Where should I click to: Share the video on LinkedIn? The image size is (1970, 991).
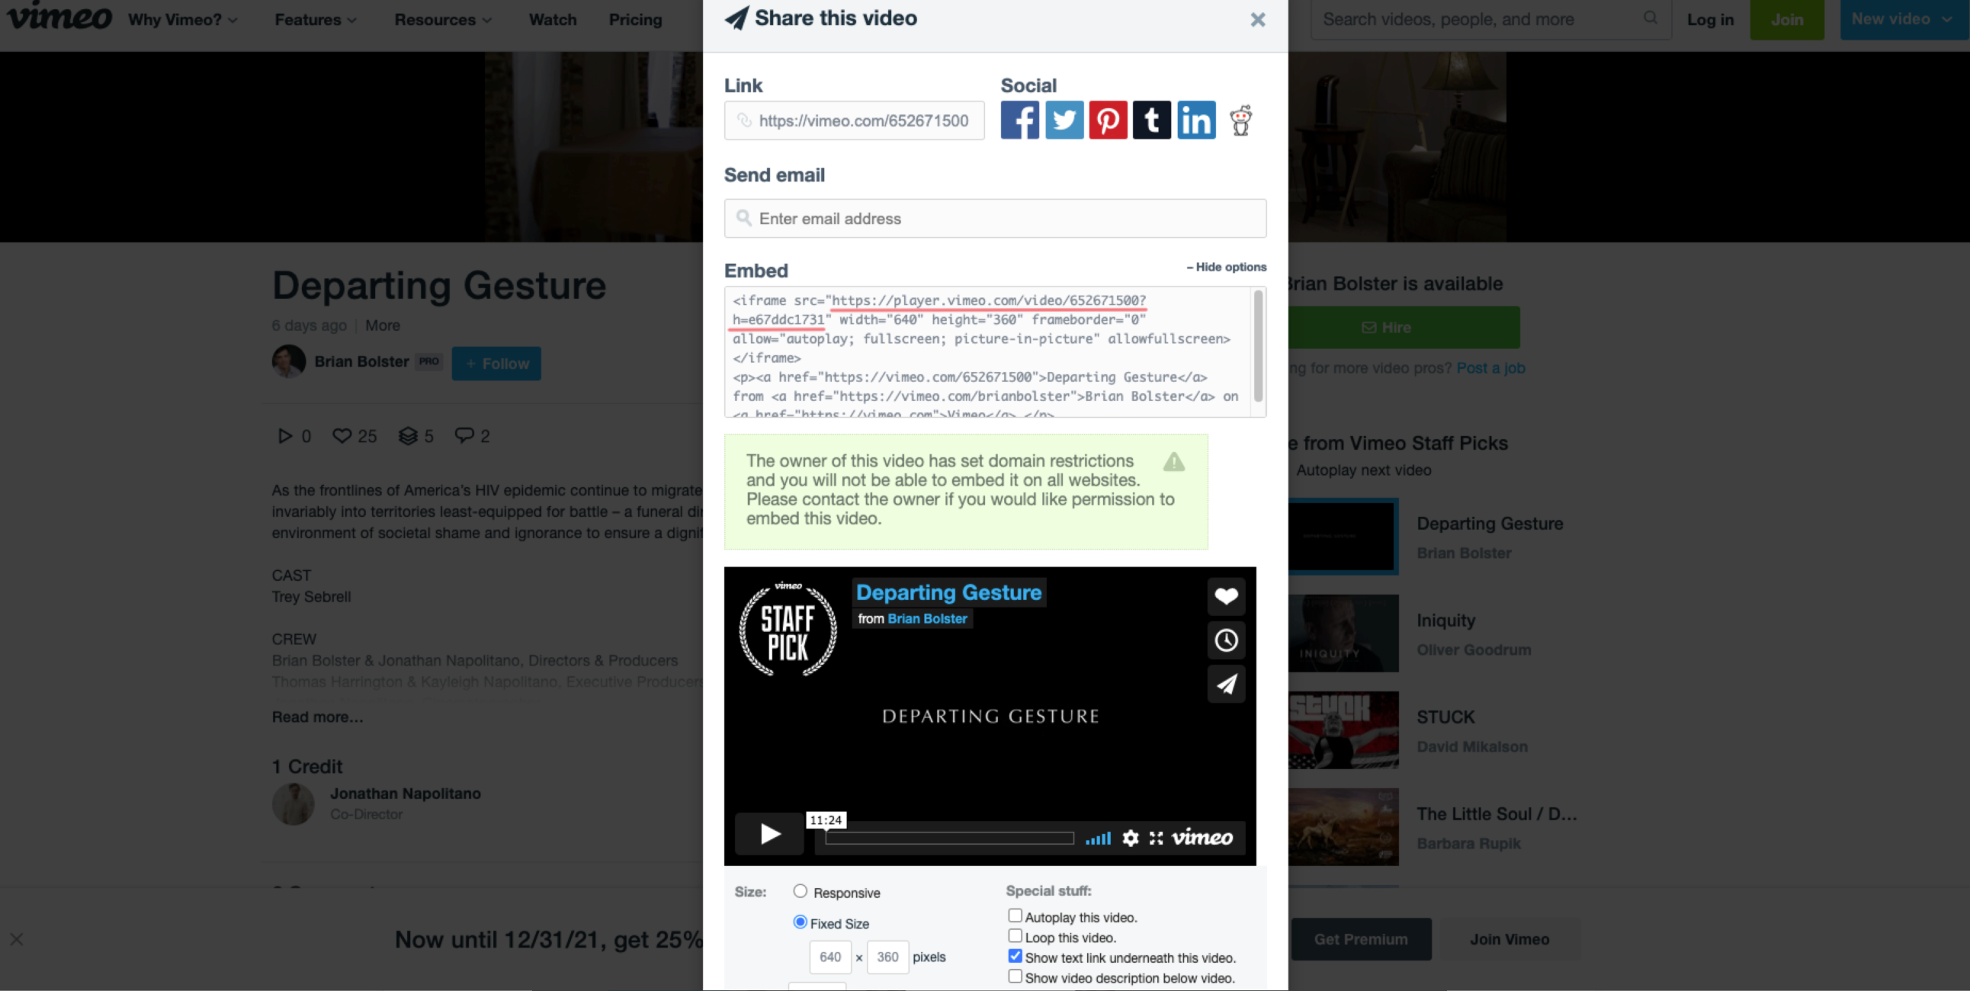point(1196,120)
